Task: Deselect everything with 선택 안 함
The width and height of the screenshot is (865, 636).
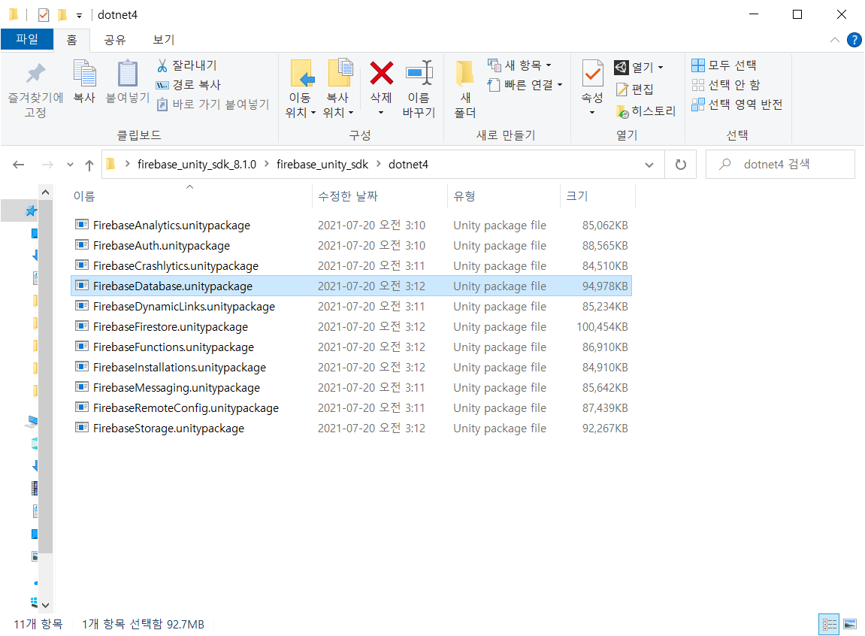Action: [726, 85]
